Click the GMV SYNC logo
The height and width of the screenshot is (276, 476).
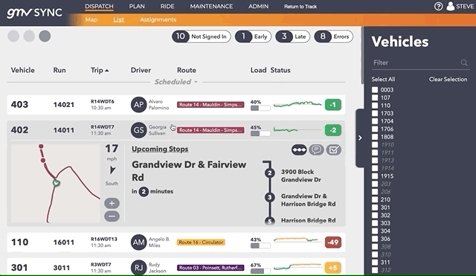(x=34, y=13)
